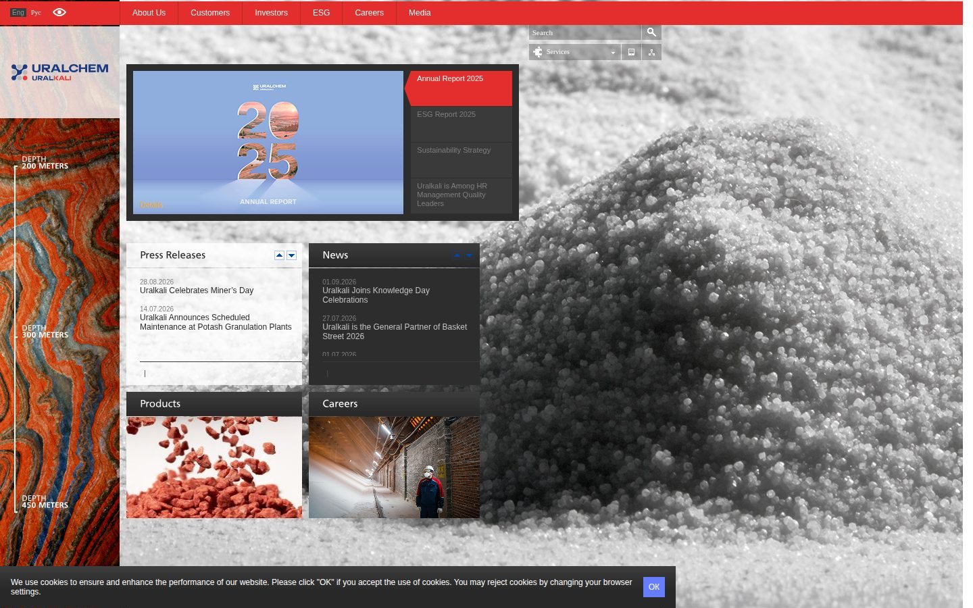This screenshot has height=608, width=973.
Task: Click the date 28.08.2026 in Press Releases
Action: (x=157, y=282)
